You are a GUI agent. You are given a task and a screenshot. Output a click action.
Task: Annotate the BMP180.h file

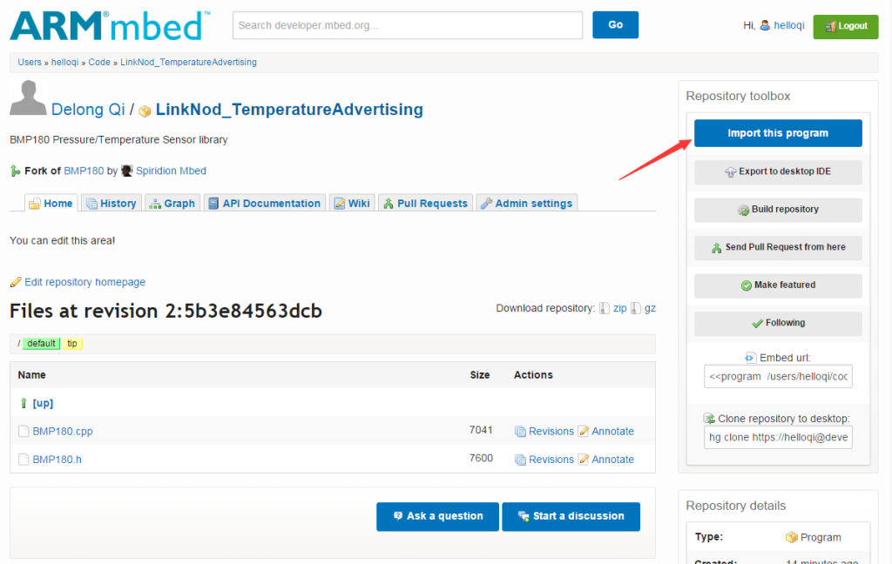pos(612,460)
